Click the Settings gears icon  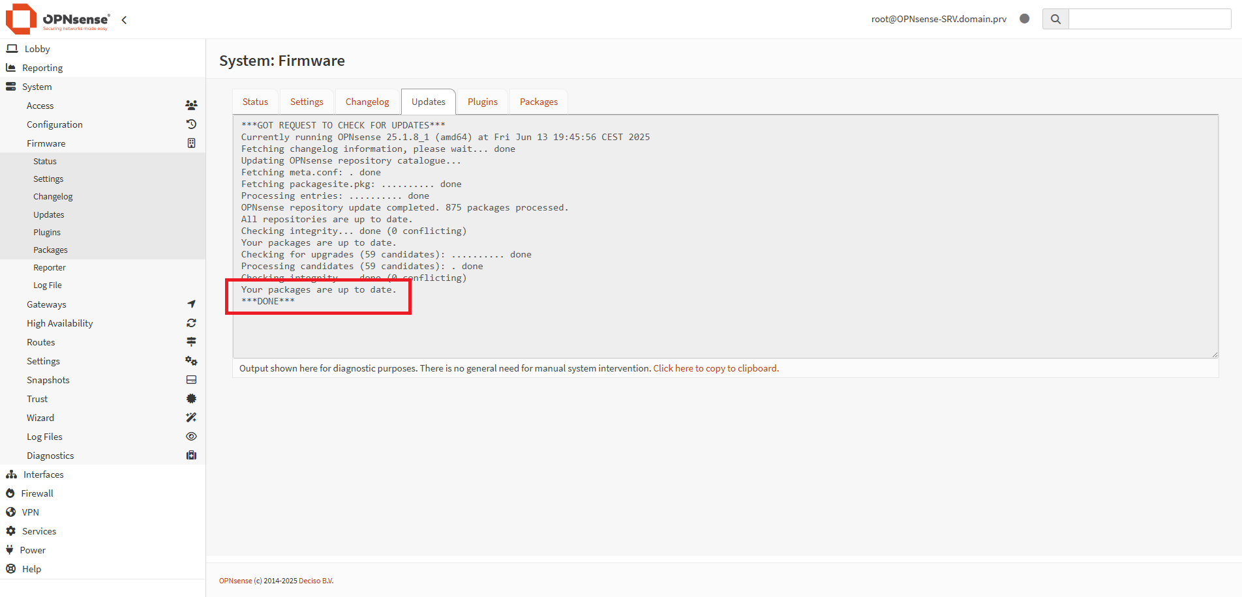click(191, 361)
